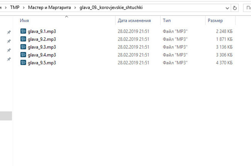Go to TMP folder in the breadcrumb
251x166 pixels.
point(15,7)
